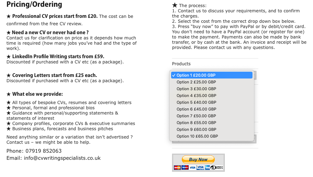Image resolution: width=313 pixels, height=177 pixels.
Task: Click the info@cvwritingspecialists.co.uk email address
Action: pos(62,158)
